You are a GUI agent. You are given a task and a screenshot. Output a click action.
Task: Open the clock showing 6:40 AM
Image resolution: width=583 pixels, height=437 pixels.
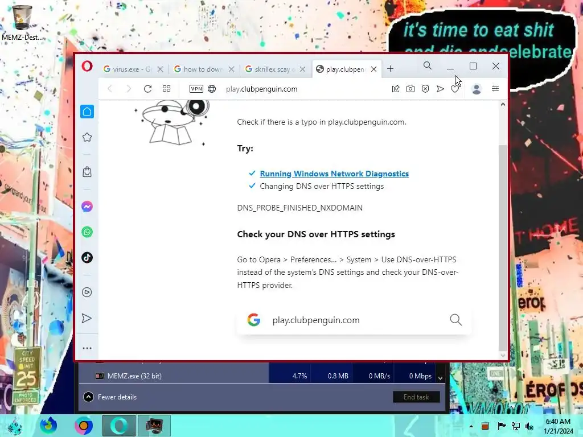[558, 426]
